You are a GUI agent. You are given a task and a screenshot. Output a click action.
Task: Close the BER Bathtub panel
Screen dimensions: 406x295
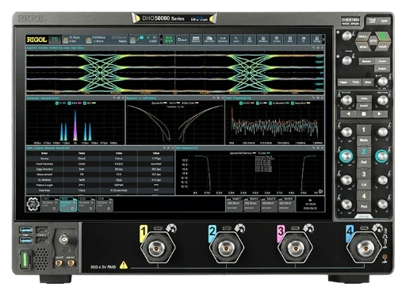click(x=322, y=148)
